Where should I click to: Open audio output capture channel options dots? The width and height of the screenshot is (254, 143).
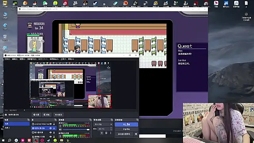[60, 136]
